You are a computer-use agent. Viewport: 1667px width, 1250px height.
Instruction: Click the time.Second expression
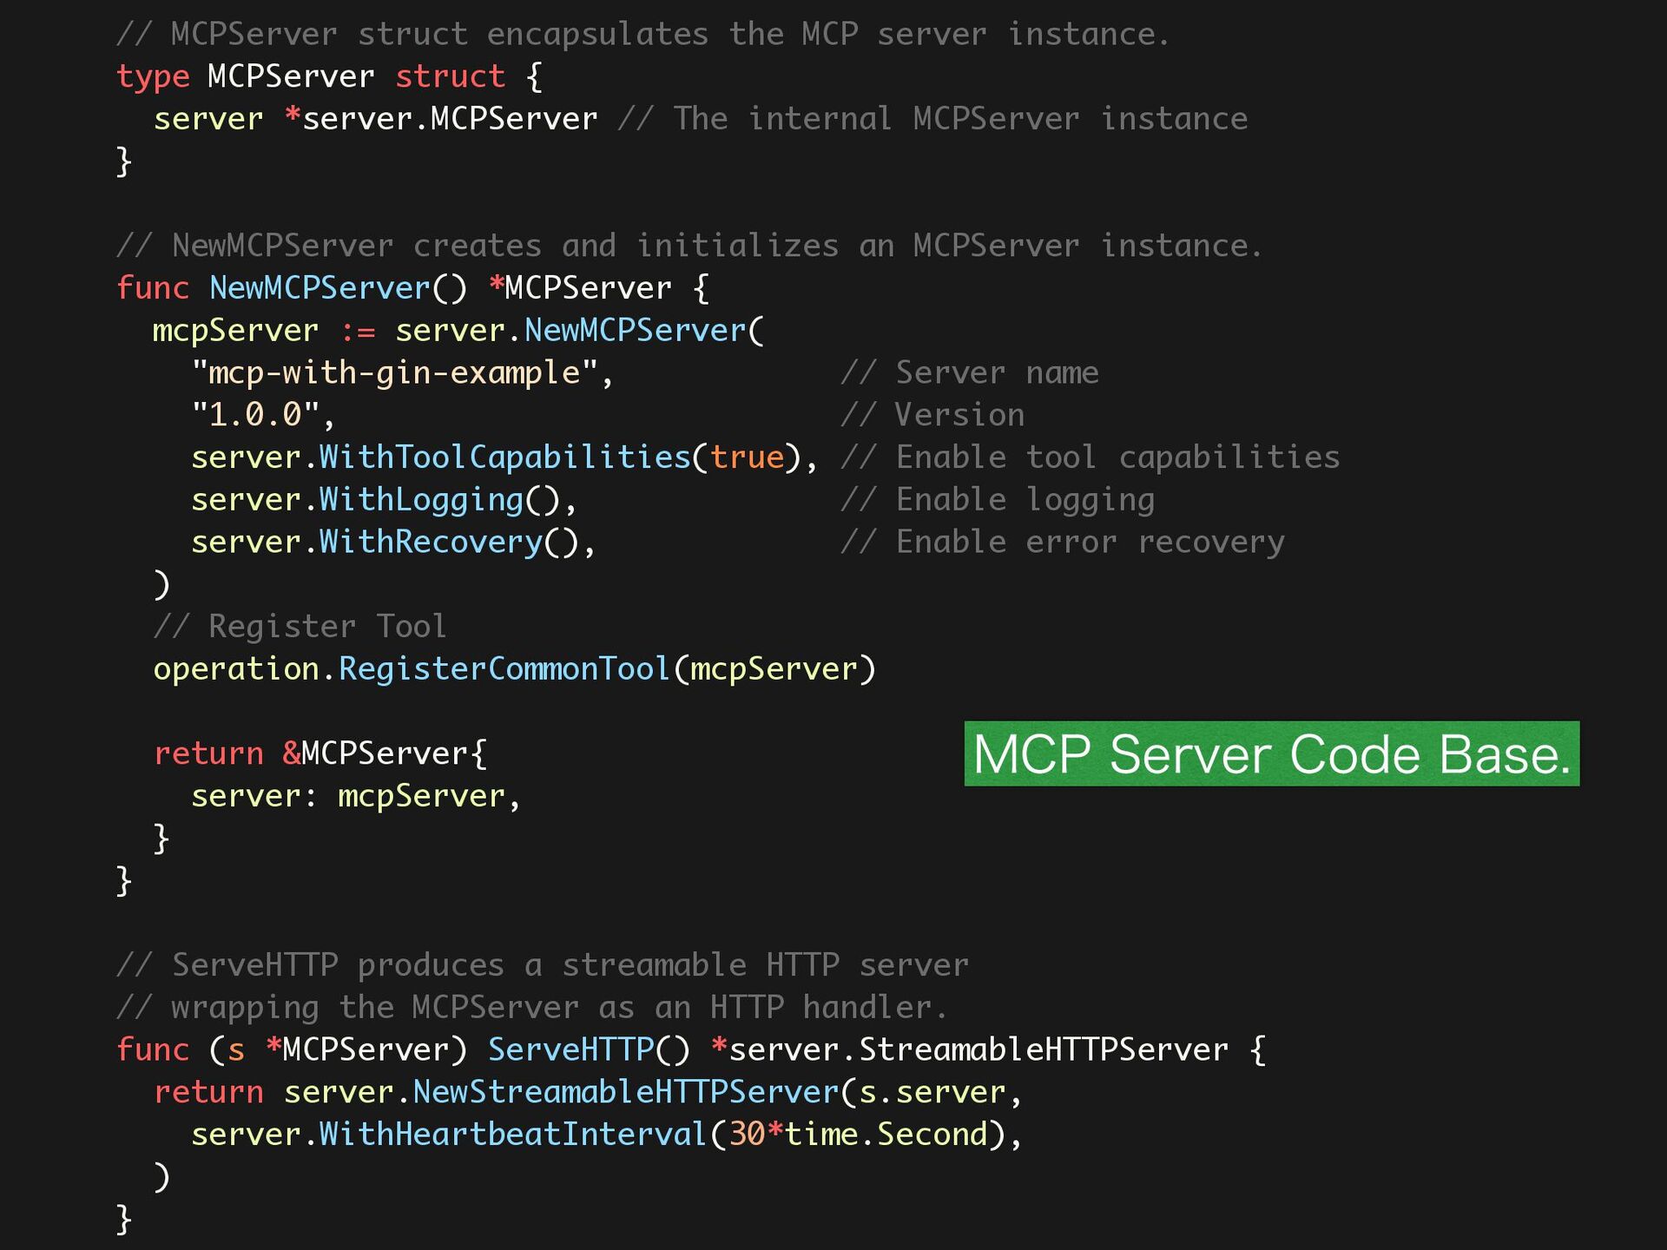tap(886, 1135)
